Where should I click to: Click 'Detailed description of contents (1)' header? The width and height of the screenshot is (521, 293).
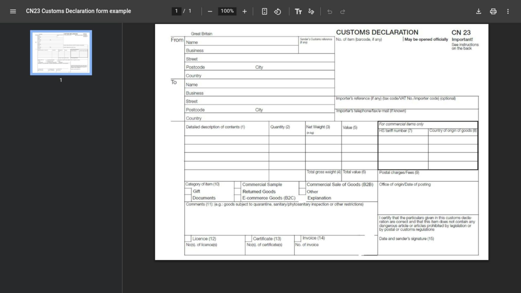pos(215,127)
